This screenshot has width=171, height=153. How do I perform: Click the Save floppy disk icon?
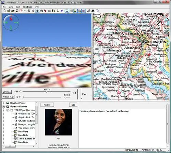17,11
